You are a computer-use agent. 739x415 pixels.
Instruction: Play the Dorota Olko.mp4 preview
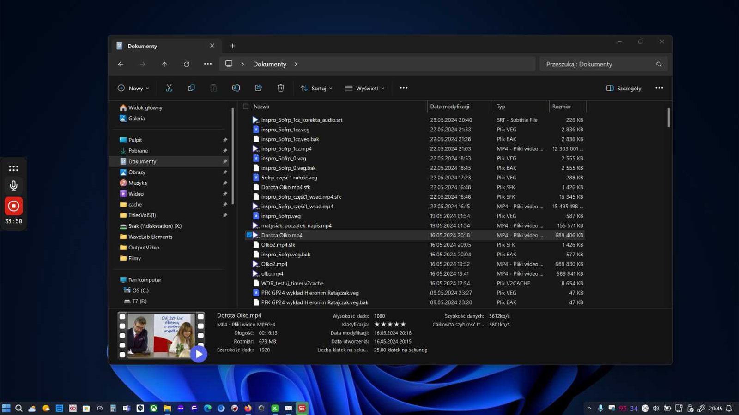pos(199,354)
